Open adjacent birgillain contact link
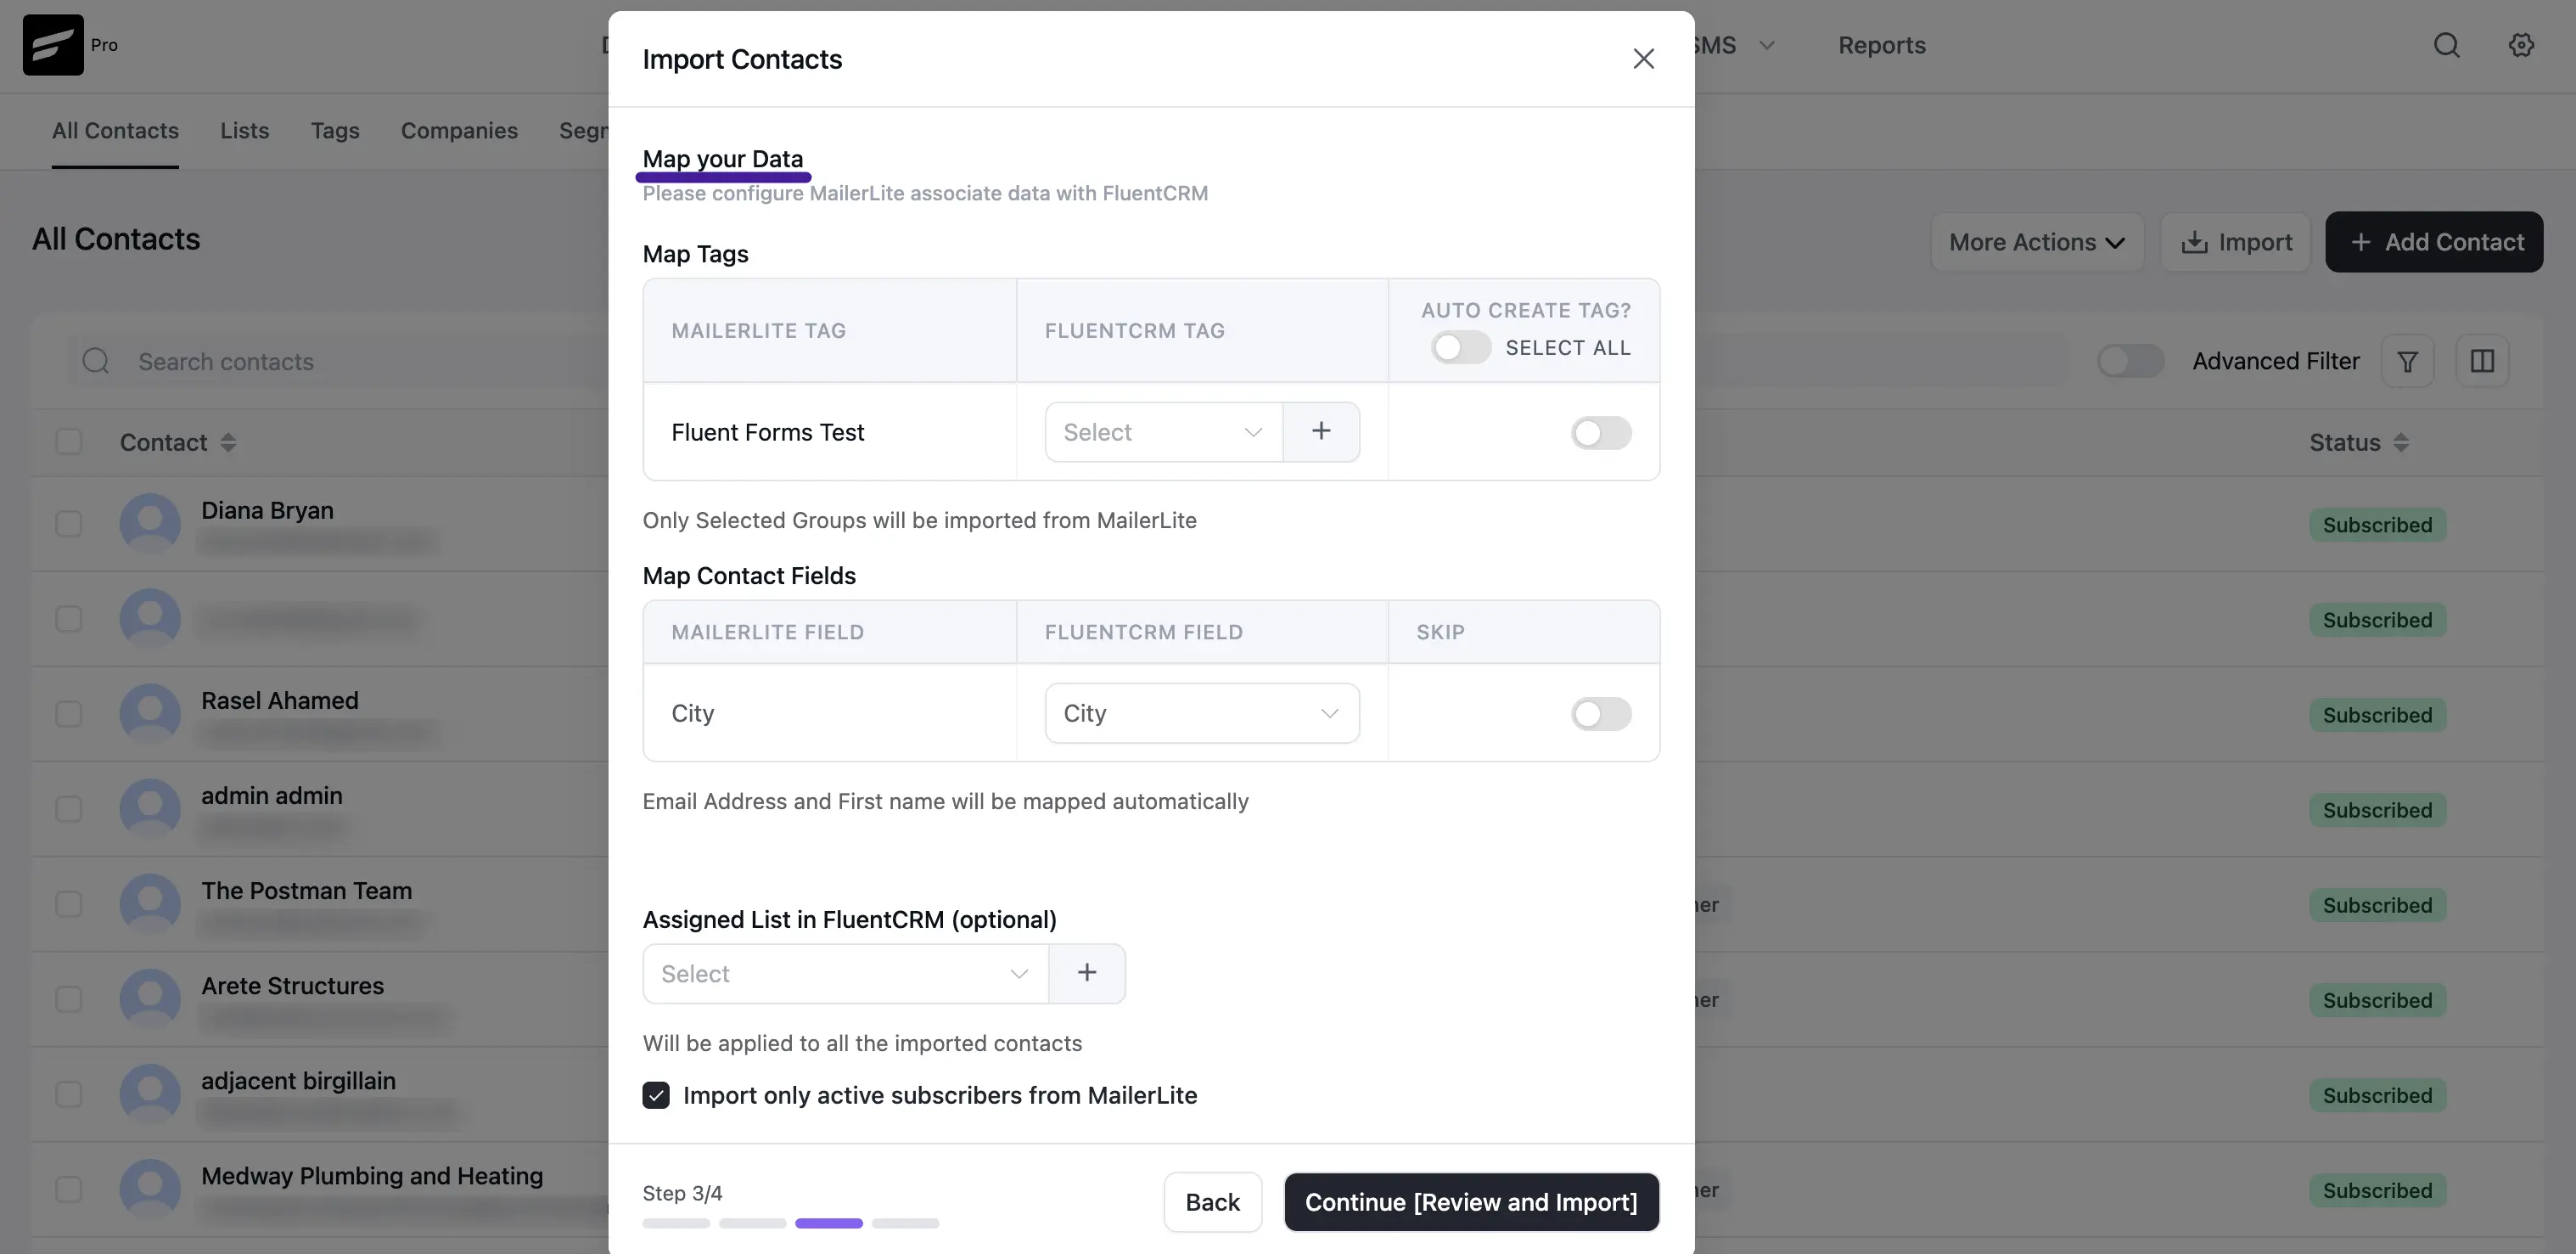Image resolution: width=2576 pixels, height=1254 pixels. [298, 1080]
